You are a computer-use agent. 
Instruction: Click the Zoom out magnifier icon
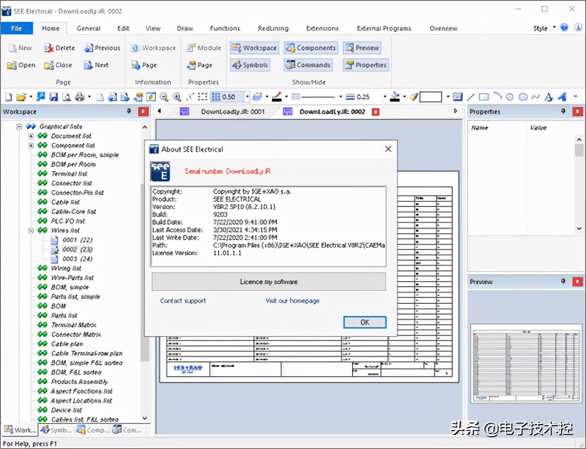pyautogui.click(x=164, y=97)
